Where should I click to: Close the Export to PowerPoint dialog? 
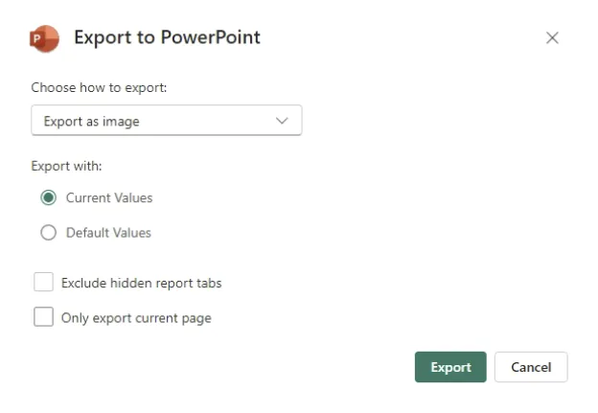(552, 37)
